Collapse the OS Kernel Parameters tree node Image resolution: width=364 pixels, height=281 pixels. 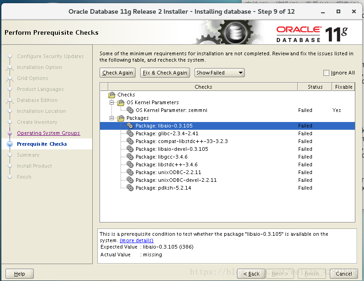[x=111, y=102]
